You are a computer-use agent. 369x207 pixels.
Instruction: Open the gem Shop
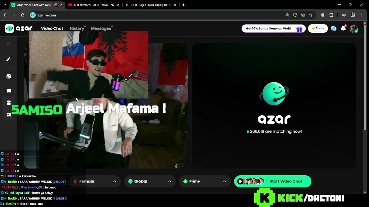click(x=318, y=28)
